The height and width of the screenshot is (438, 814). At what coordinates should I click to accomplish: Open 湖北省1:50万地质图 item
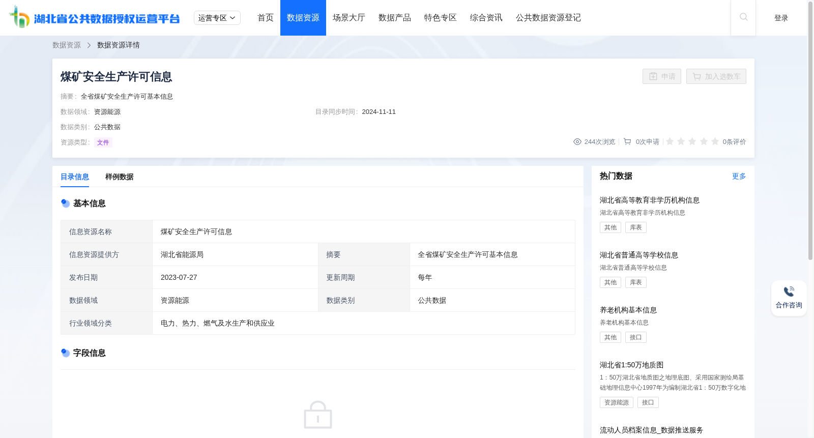point(632,365)
